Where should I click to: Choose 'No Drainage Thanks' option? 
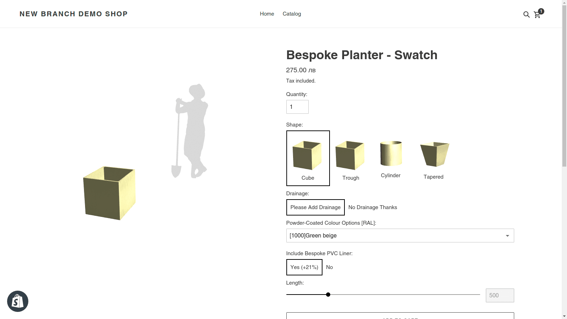tap(372, 207)
